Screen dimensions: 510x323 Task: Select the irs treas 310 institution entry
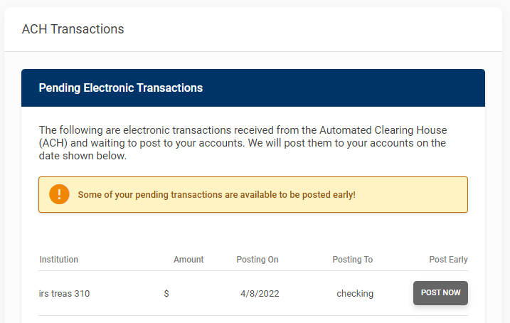pyautogui.click(x=65, y=293)
